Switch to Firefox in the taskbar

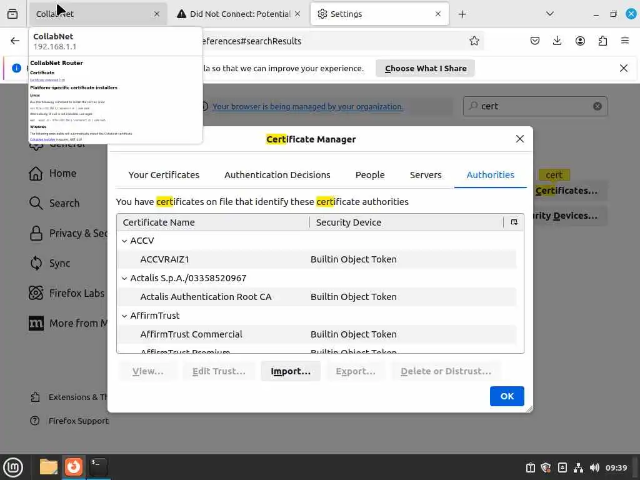click(x=74, y=467)
